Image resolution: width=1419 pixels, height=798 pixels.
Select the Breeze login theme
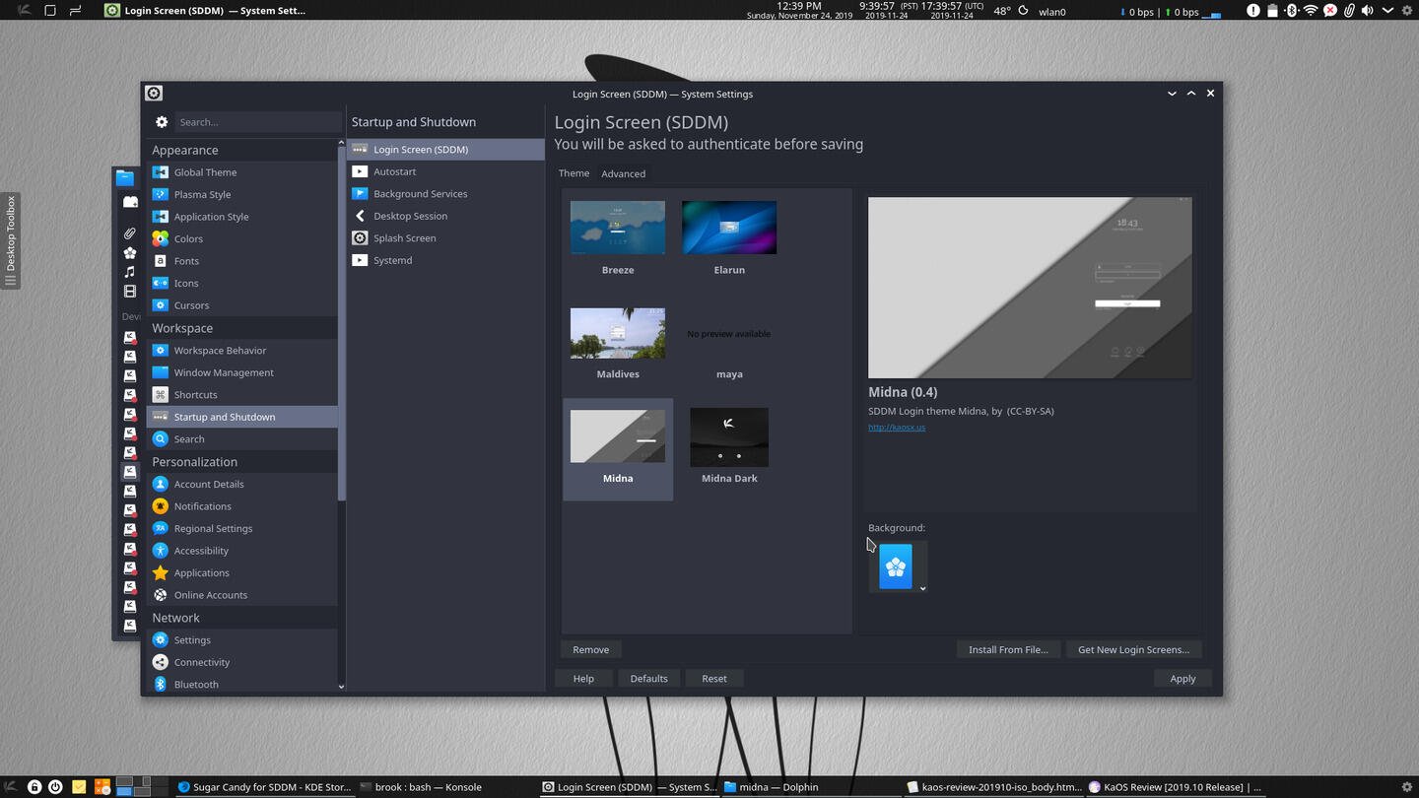click(618, 238)
